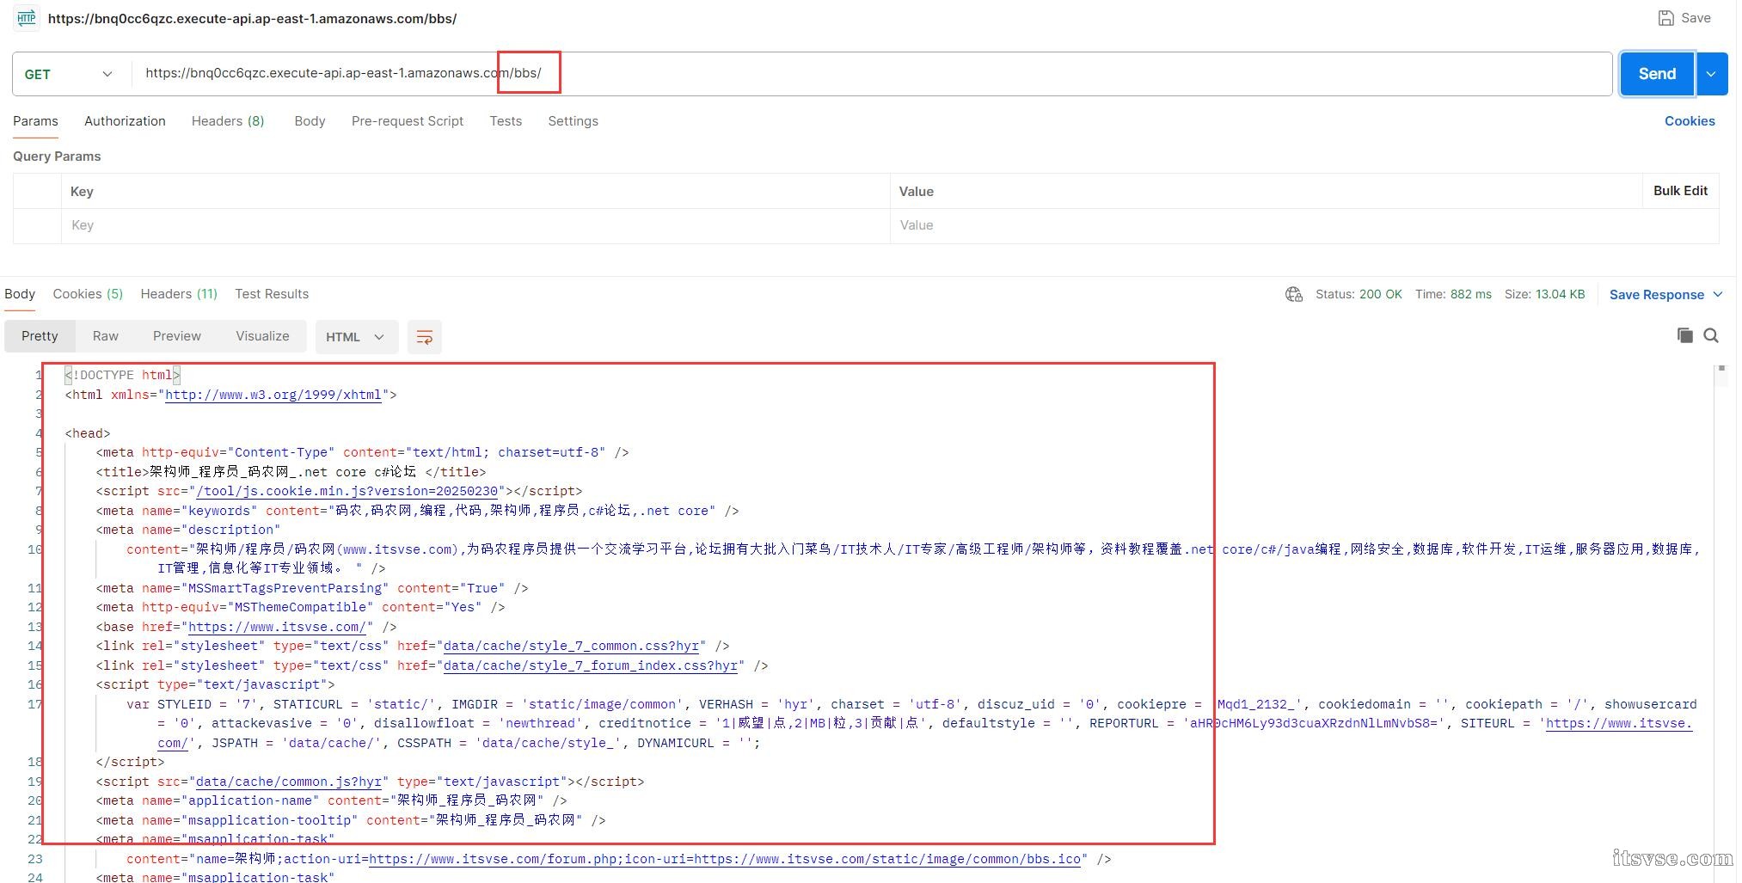Open the data/cache/common.js link

point(289,782)
